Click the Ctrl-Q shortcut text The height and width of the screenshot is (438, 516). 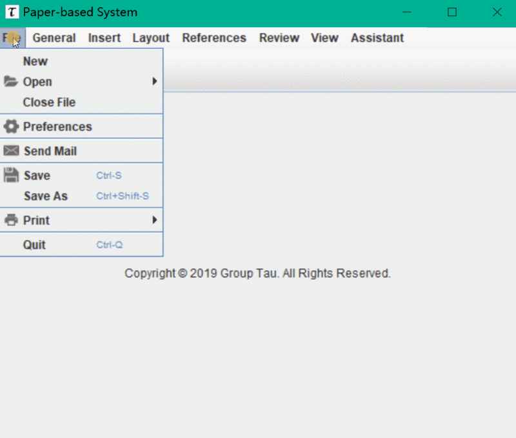coord(109,245)
